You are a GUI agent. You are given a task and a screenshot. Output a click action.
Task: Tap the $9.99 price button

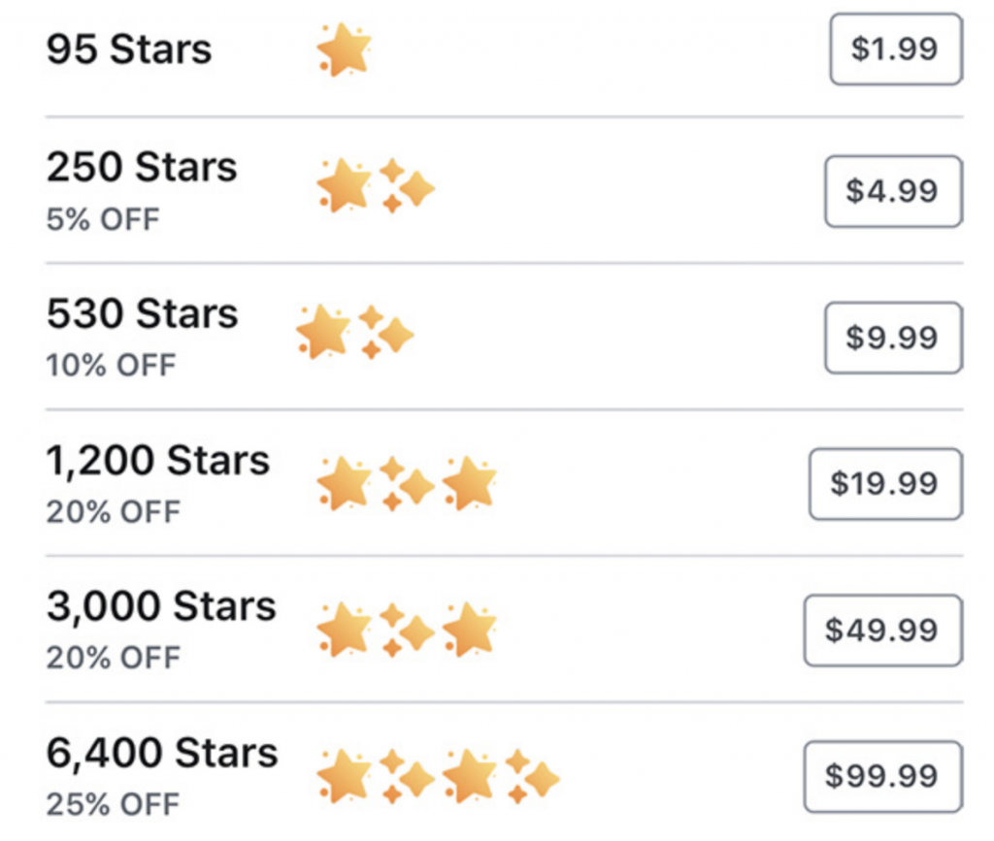(893, 338)
